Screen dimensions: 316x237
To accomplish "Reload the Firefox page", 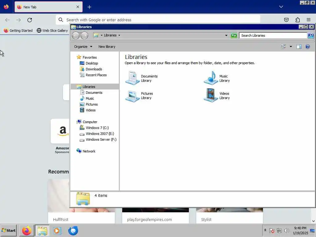I will pos(30,20).
